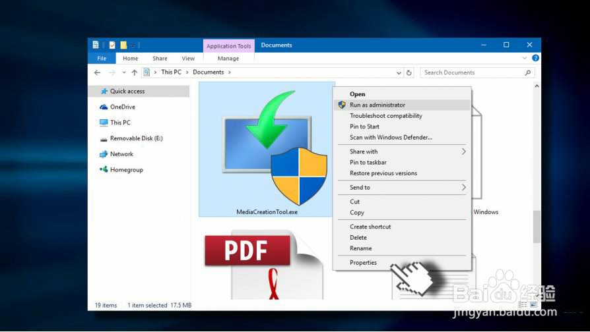The image size is (590, 332).
Task: Select the PDF file thumbnail
Action: [264, 264]
